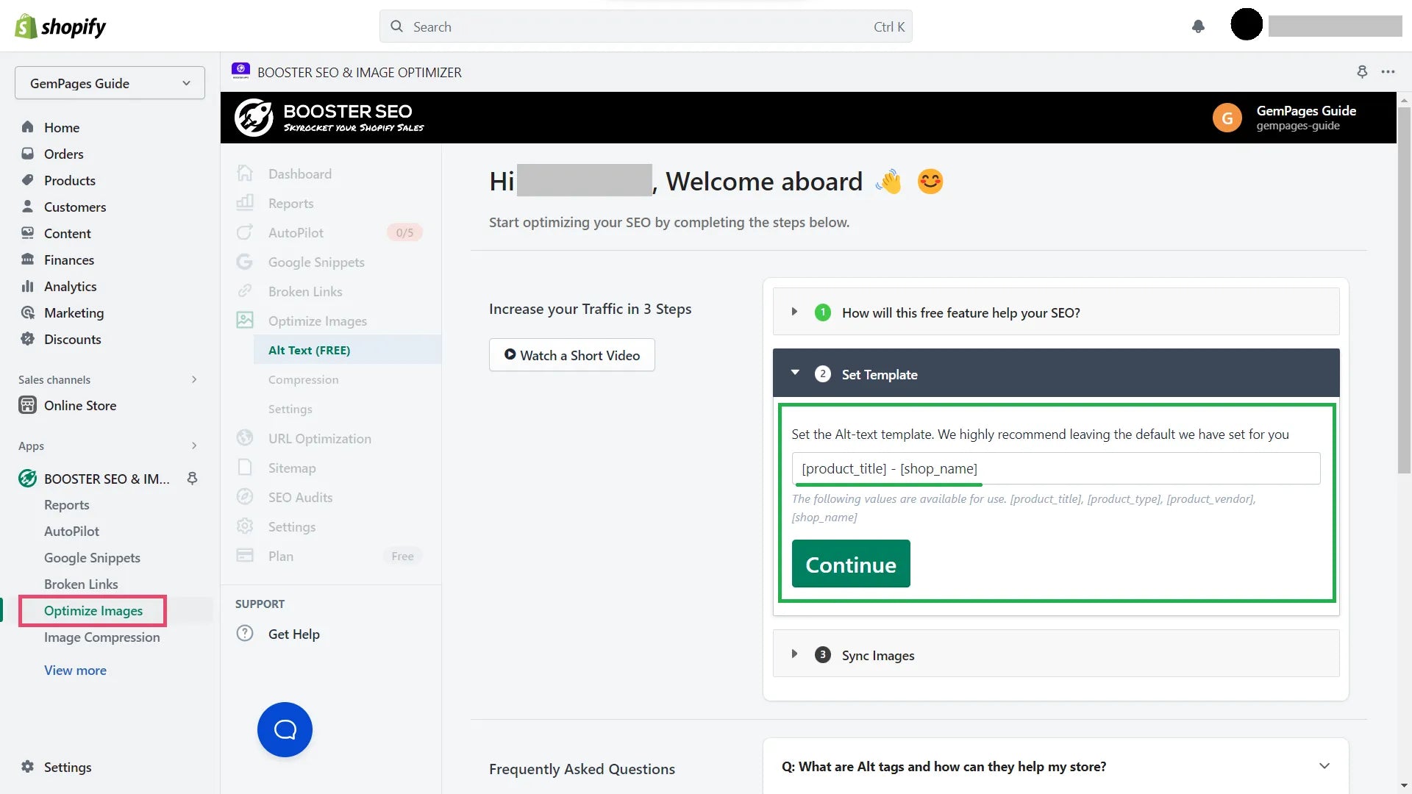Open URL Optimization menu item
The height and width of the screenshot is (794, 1412).
point(319,438)
